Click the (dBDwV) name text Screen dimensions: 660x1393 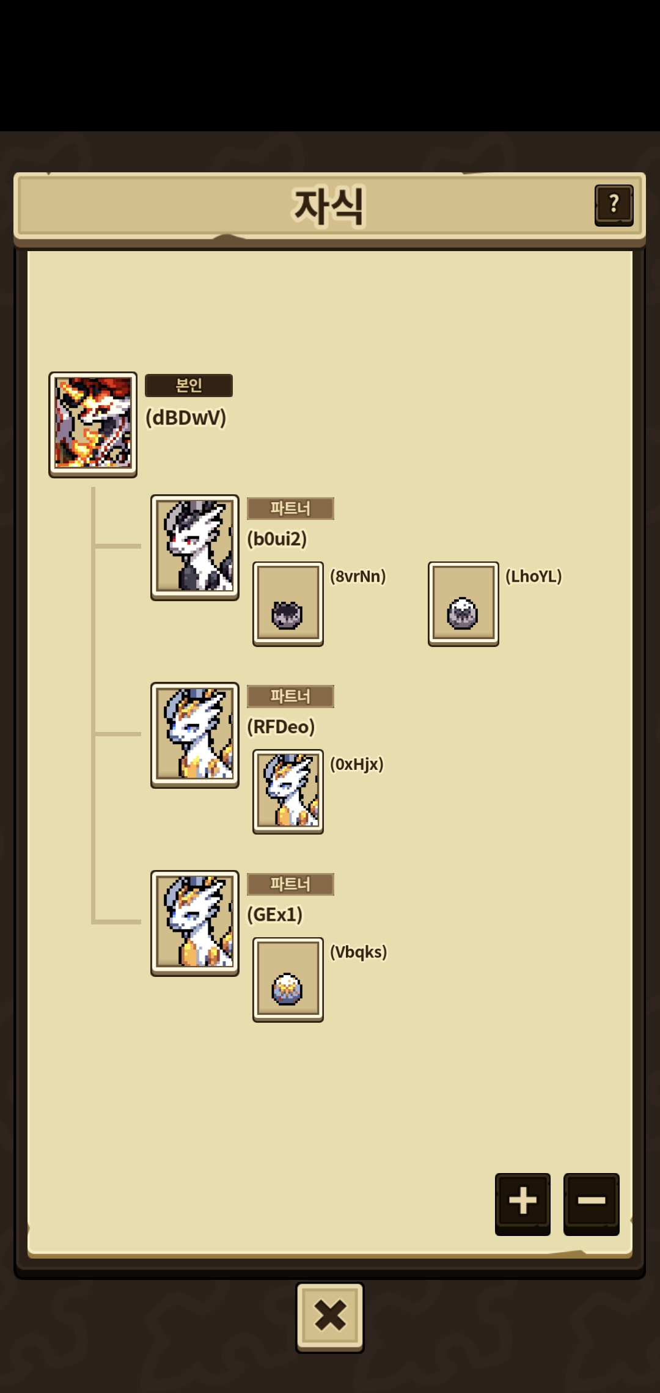(x=186, y=418)
